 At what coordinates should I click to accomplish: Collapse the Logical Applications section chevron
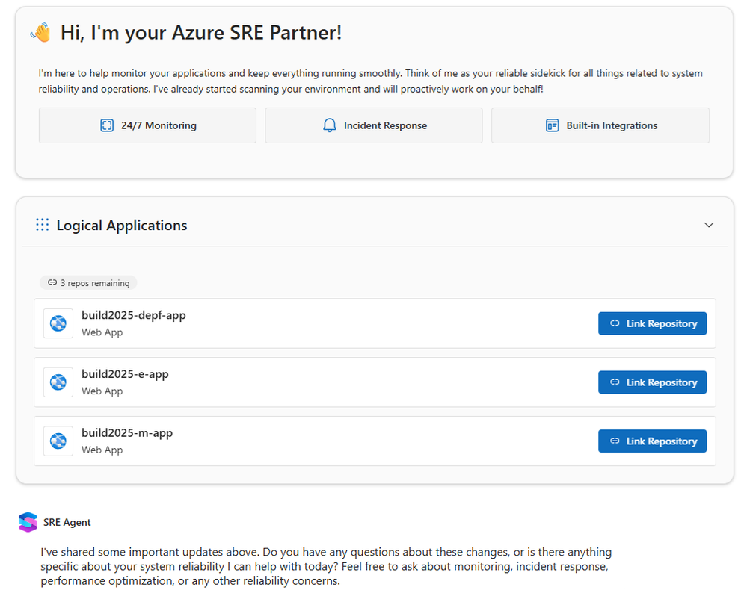709,225
